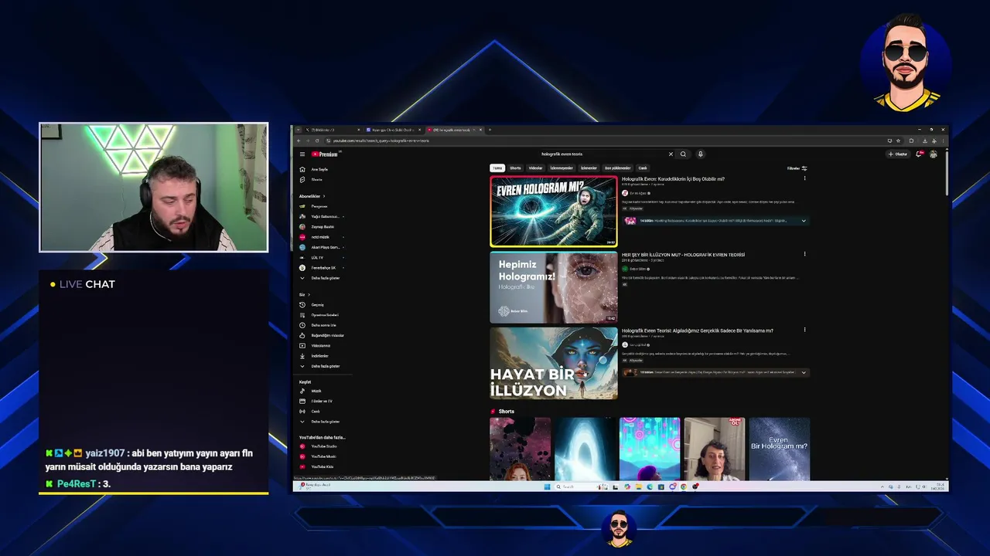The height and width of the screenshot is (556, 990).
Task: Open Filmler ve TV under Keşfet
Action: (322, 402)
